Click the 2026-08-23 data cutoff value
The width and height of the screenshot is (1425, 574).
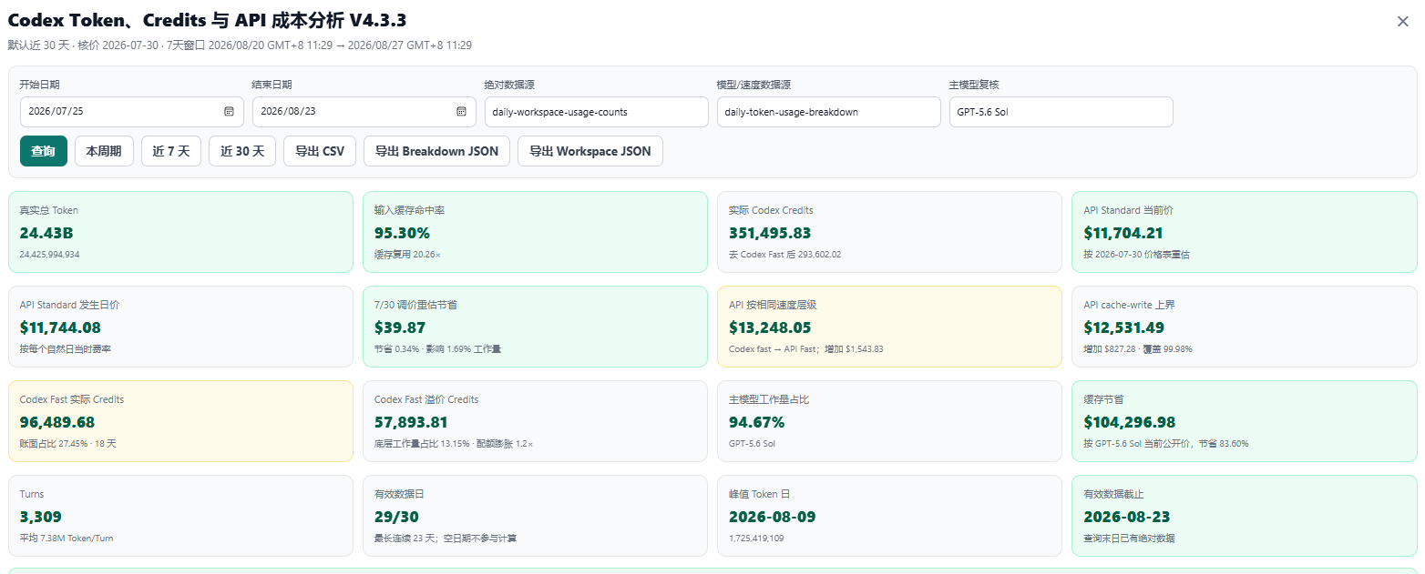pos(1127,517)
